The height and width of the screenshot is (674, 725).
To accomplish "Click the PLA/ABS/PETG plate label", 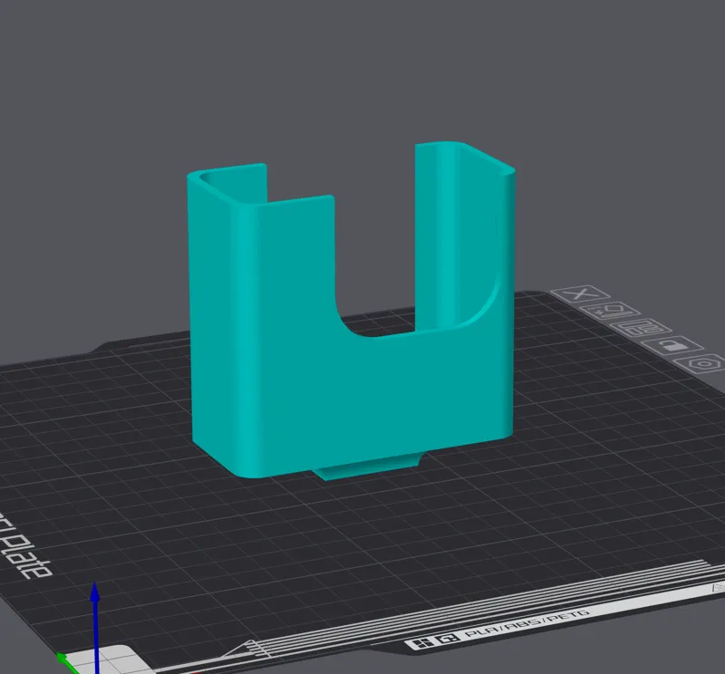I will point(527,624).
